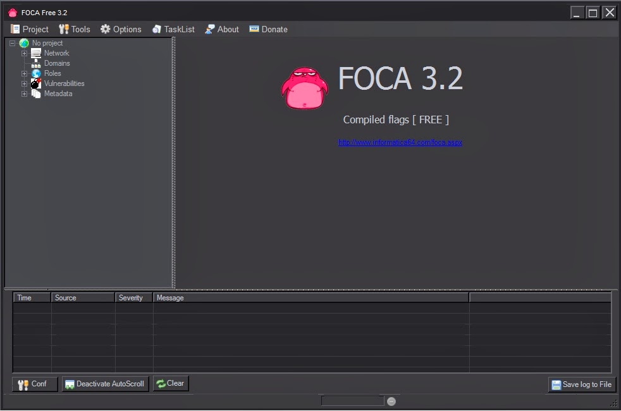Click the Donate credit card icon
Image resolution: width=621 pixels, height=411 pixels.
point(254,29)
